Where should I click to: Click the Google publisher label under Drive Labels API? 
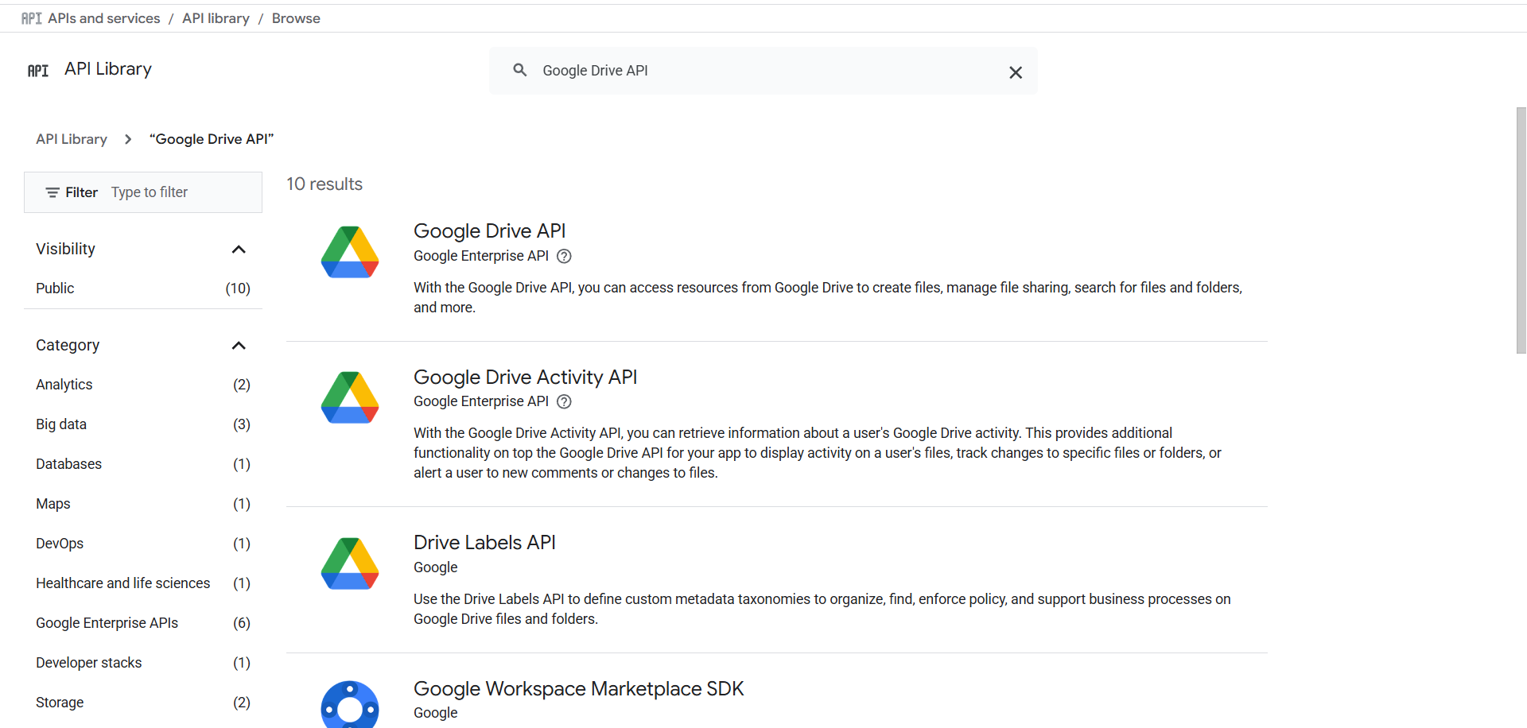[436, 567]
